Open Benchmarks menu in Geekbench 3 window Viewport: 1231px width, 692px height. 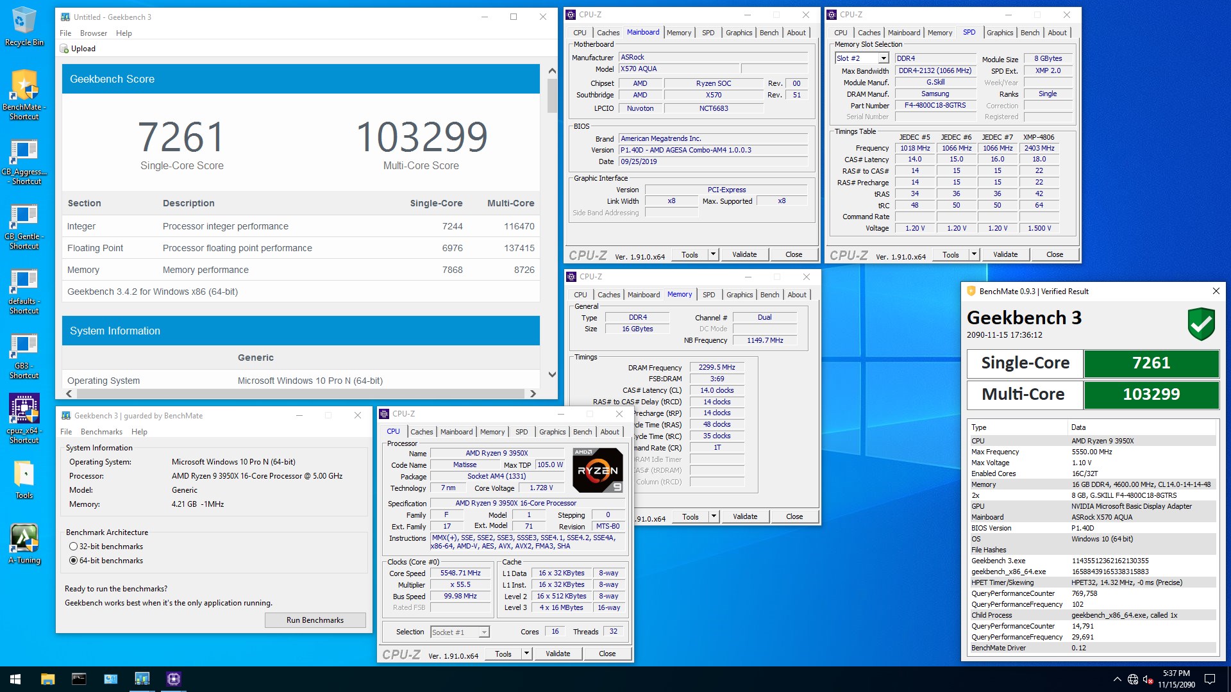[x=101, y=432]
